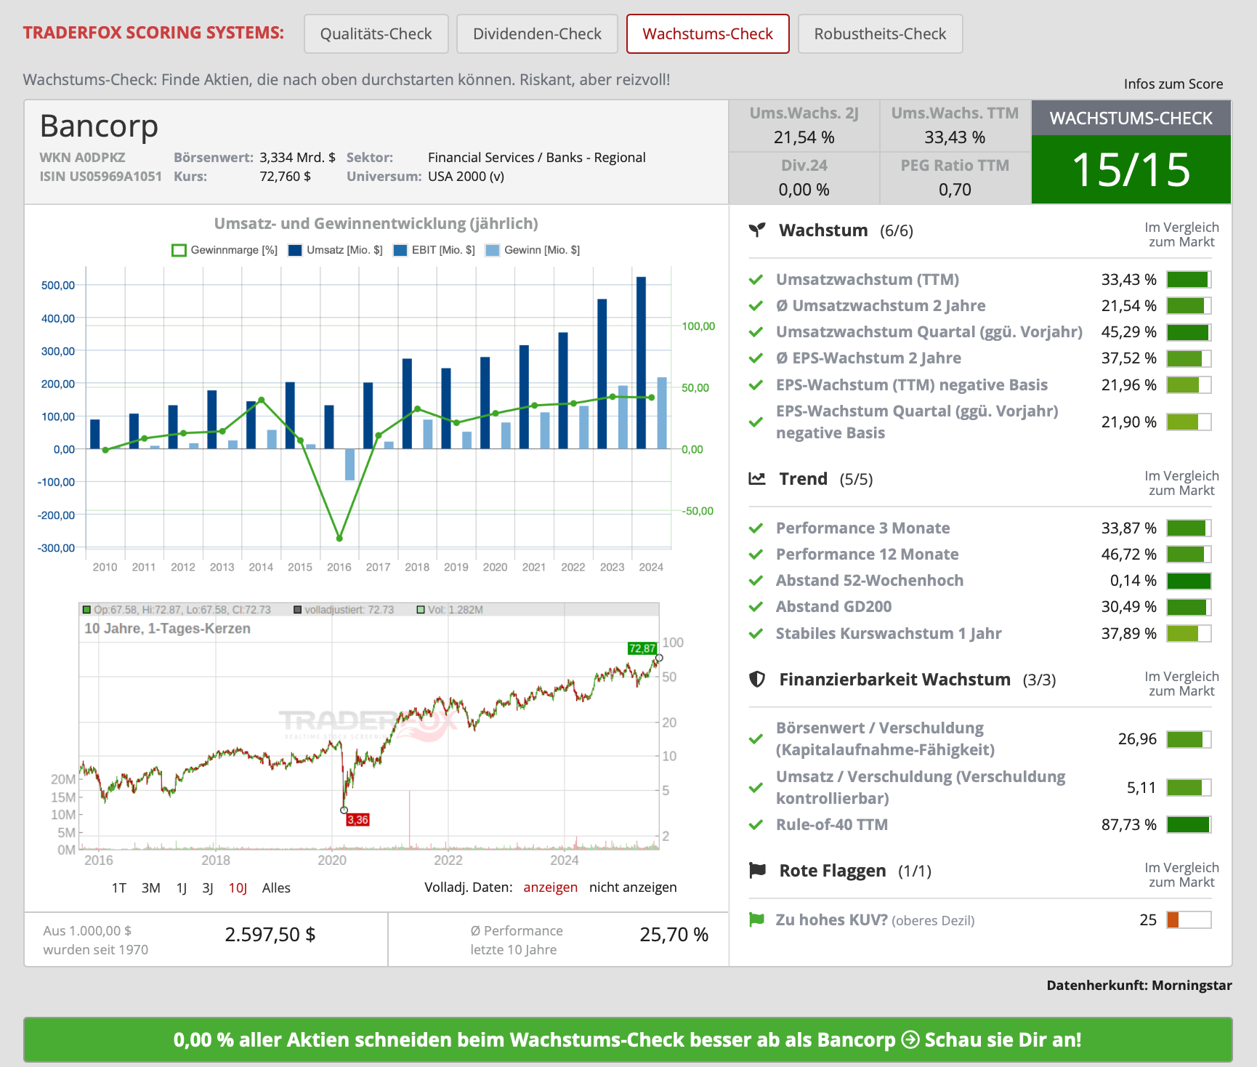The height and width of the screenshot is (1067, 1257).
Task: Click the 2024 Umsatz bar
Action: coord(641,363)
